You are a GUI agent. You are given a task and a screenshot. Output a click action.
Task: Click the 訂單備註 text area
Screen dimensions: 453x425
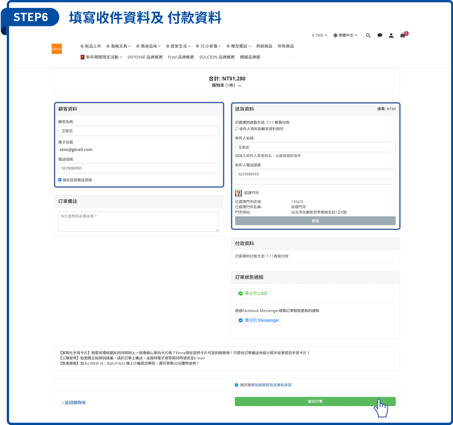(x=138, y=222)
